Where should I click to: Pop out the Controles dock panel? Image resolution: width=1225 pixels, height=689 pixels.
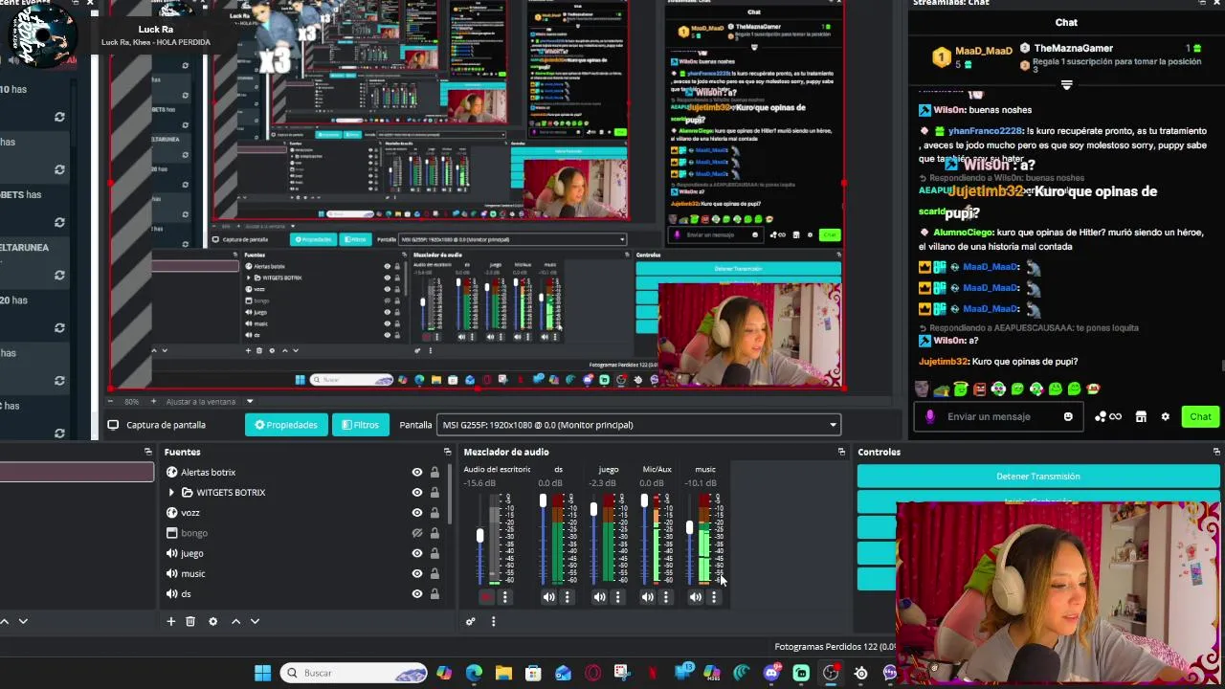coord(1217,452)
